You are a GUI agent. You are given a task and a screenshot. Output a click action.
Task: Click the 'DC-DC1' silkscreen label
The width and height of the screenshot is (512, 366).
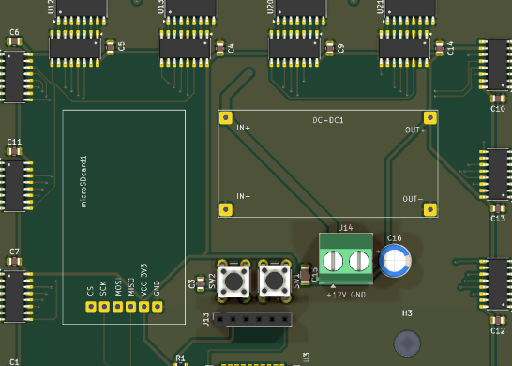[x=328, y=120]
